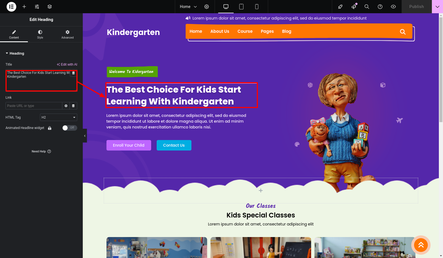Switch to mobile responsive view

click(x=257, y=7)
